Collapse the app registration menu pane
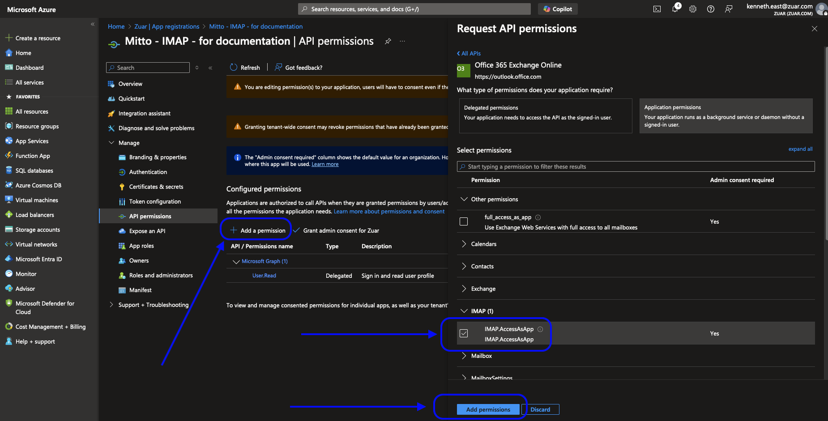 210,68
